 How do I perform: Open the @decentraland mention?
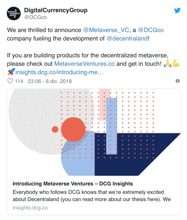(127, 39)
